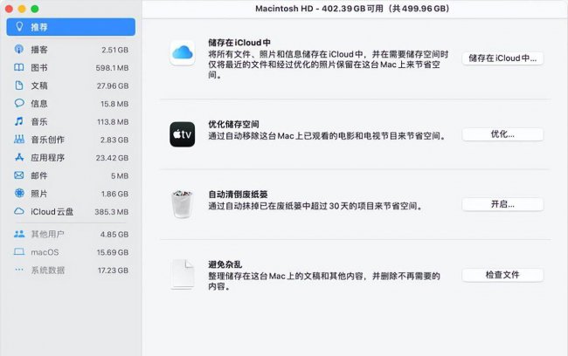Image resolution: width=568 pixels, height=356 pixels.
Task: Open the 照片 category row
Action: pos(71,194)
